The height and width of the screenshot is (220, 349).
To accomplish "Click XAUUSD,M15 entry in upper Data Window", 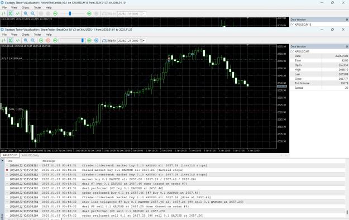I will click(x=303, y=25).
